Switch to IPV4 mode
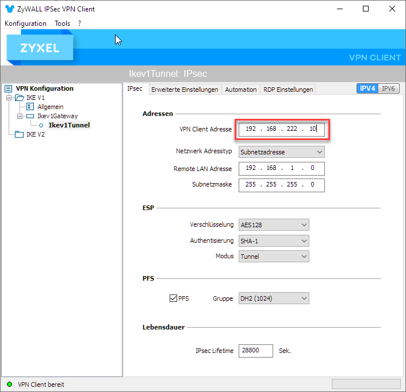 coord(367,88)
